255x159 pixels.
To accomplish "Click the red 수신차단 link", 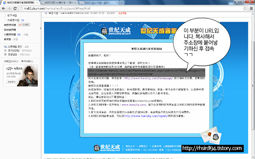I will pyautogui.click(x=122, y=13).
